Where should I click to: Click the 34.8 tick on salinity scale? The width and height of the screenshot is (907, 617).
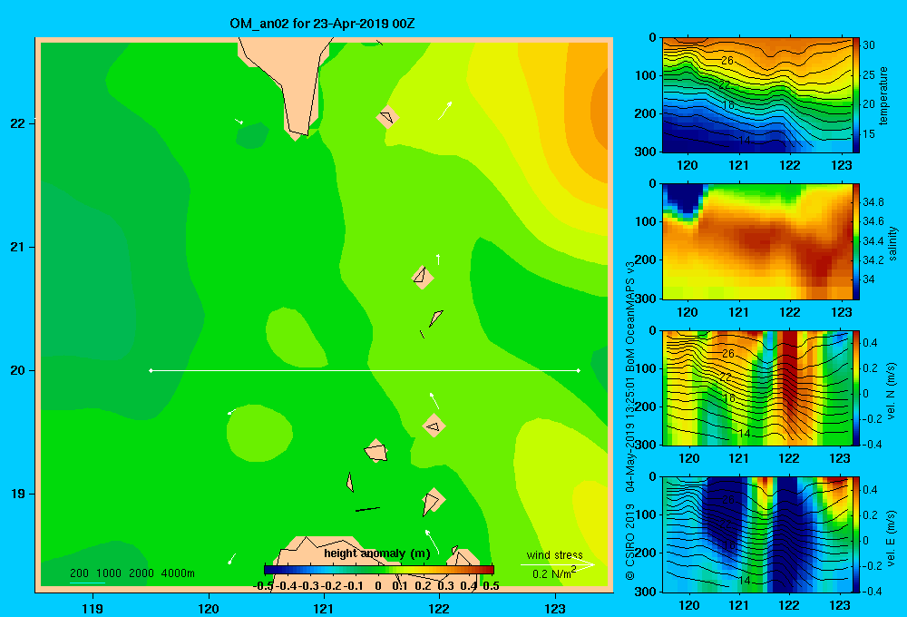[873, 202]
